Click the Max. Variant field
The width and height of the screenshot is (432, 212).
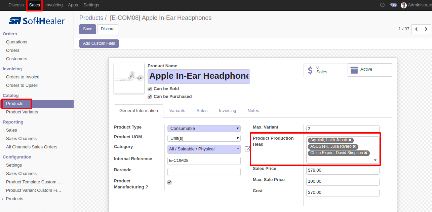click(x=343, y=129)
